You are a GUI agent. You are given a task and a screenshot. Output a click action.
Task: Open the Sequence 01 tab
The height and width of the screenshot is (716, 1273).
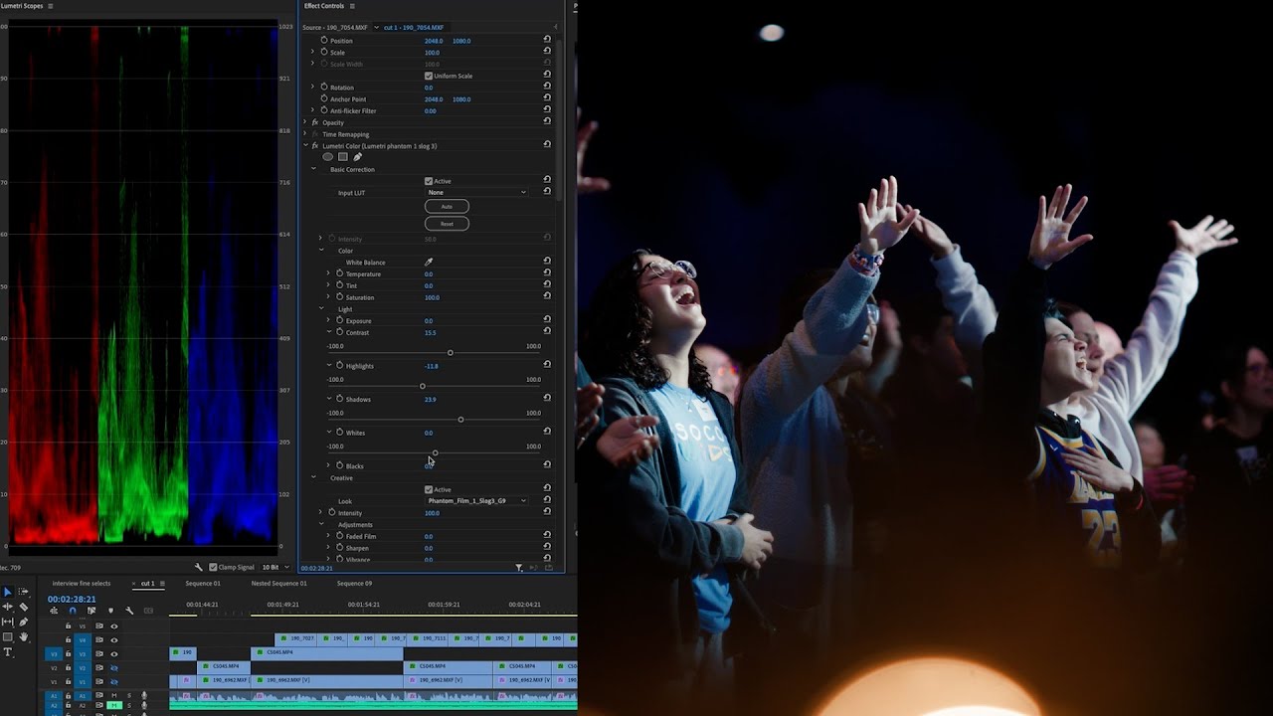coord(203,583)
